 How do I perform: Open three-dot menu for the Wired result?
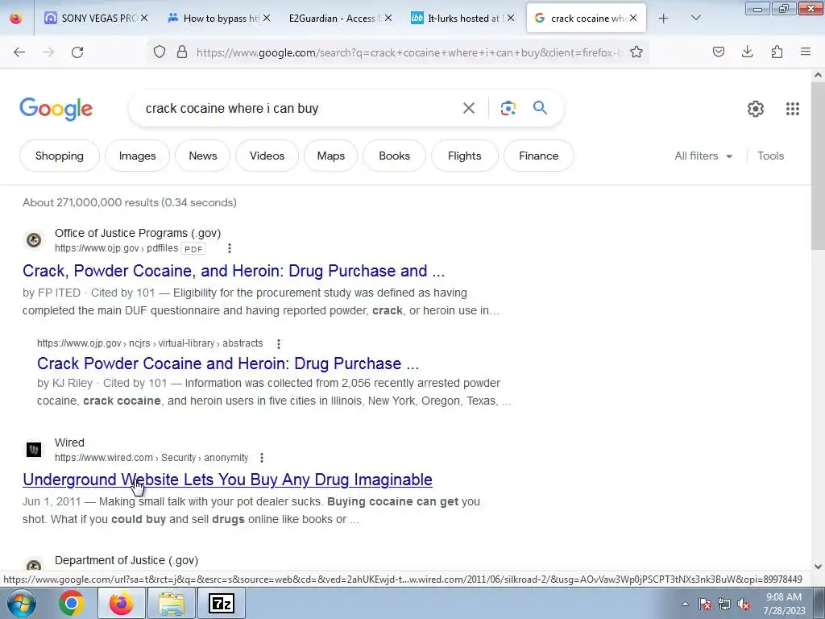262,458
